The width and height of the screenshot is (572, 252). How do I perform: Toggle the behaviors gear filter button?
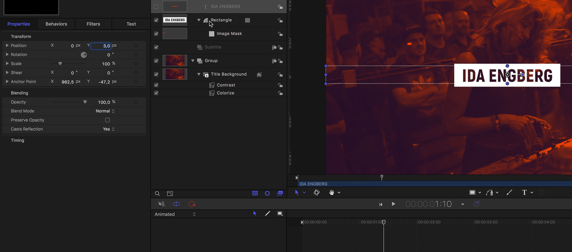tap(267, 193)
